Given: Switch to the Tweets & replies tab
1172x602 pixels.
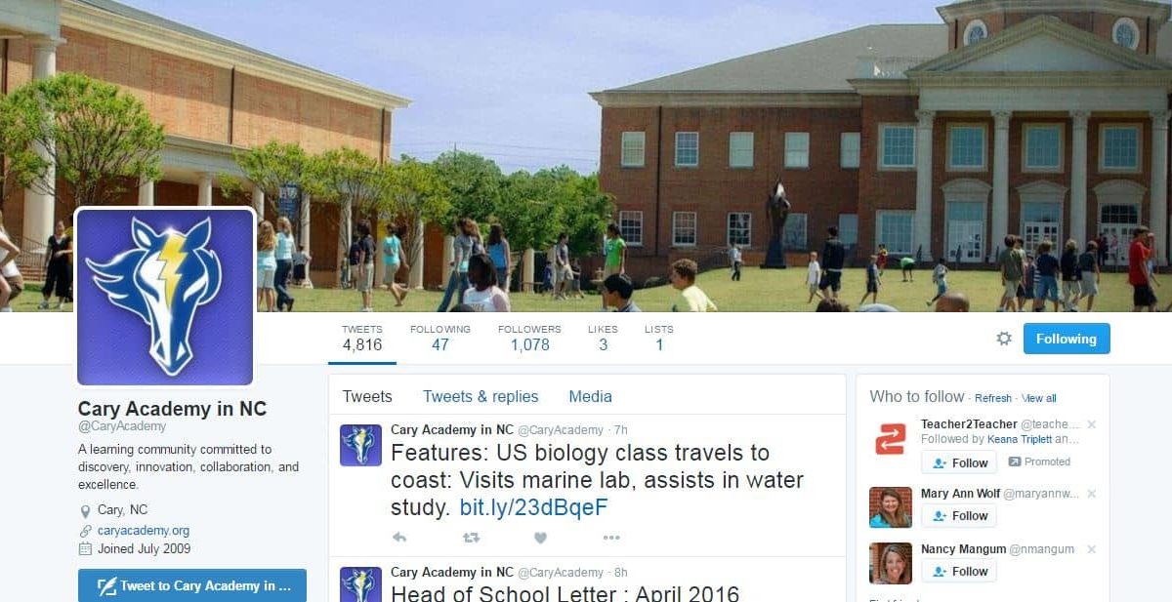Looking at the screenshot, I should click(481, 396).
